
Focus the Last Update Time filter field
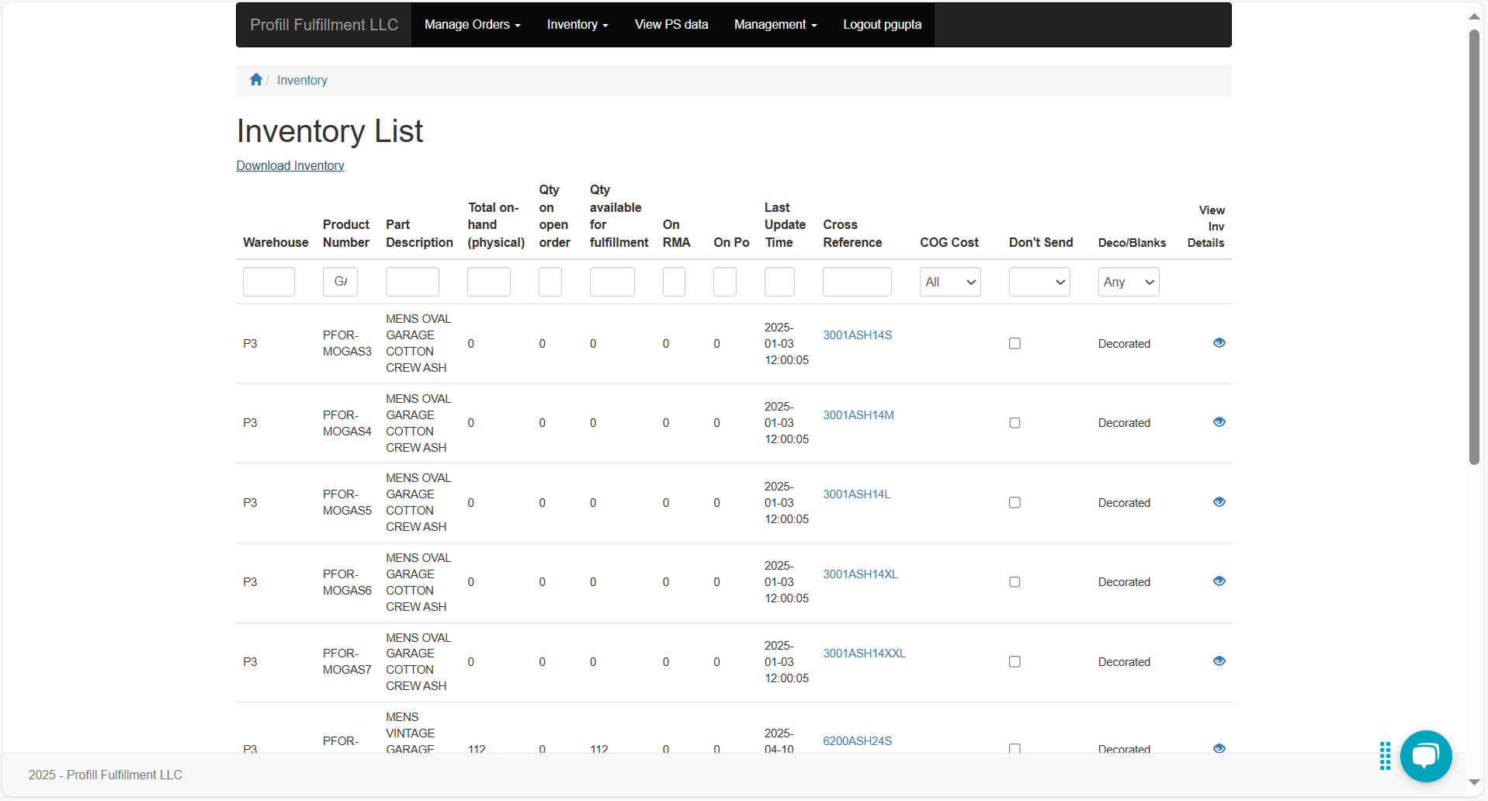pyautogui.click(x=779, y=282)
